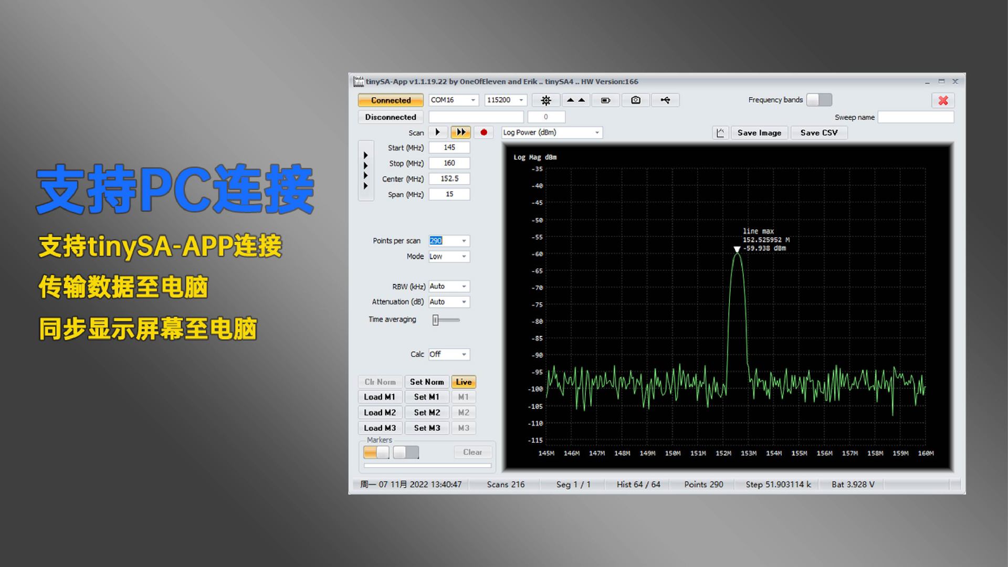Select the Live tab button
The image size is (1008, 567).
click(x=463, y=382)
